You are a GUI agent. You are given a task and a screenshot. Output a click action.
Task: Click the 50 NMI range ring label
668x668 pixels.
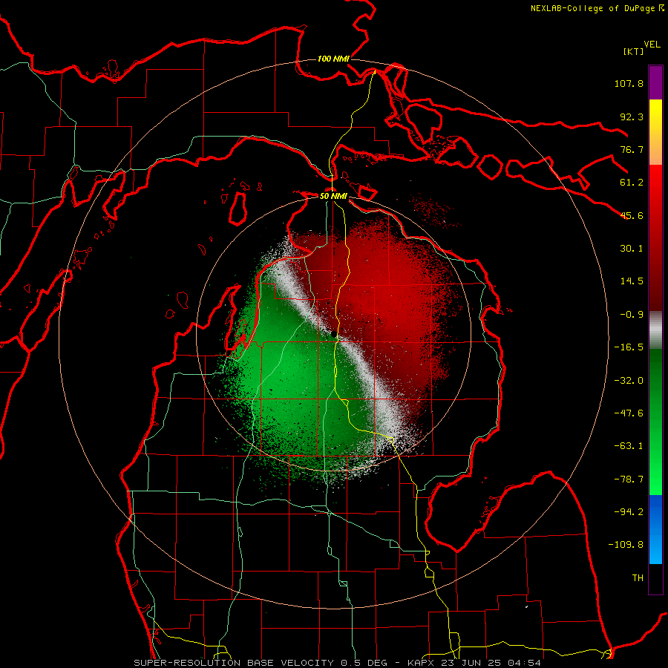[333, 196]
